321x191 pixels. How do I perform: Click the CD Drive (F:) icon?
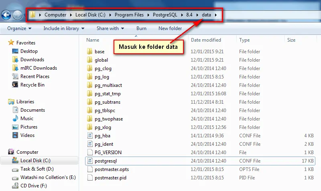coord(15,185)
